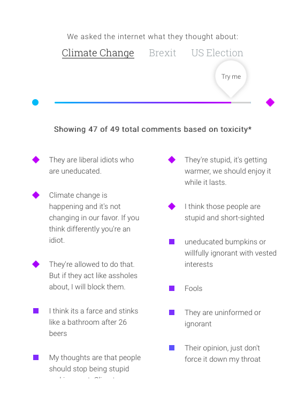Switch to the Brexit topic tab
The width and height of the screenshot is (305, 411).
[162, 53]
